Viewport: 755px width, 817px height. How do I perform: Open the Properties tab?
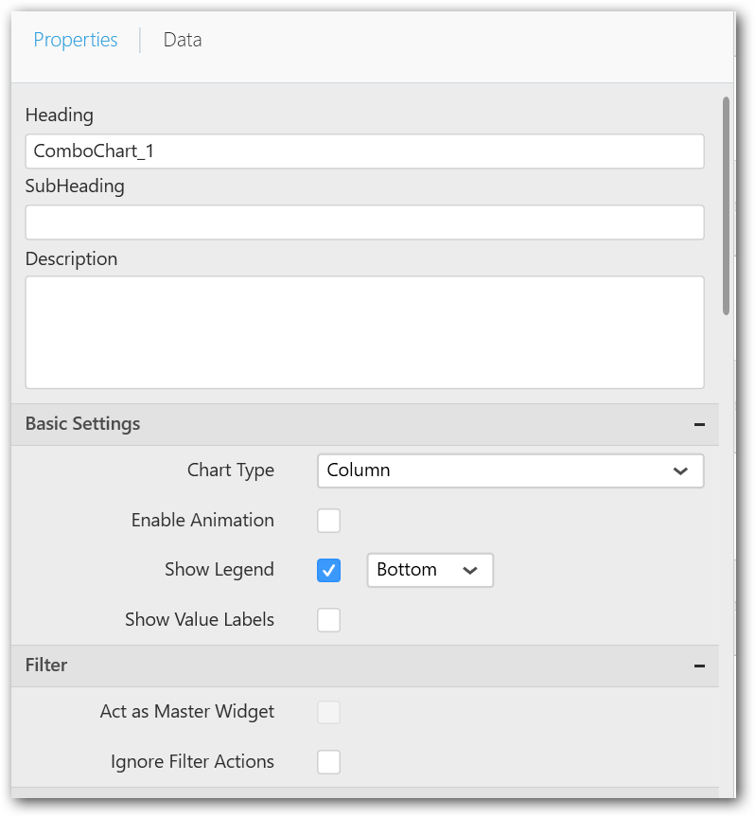pyautogui.click(x=76, y=40)
